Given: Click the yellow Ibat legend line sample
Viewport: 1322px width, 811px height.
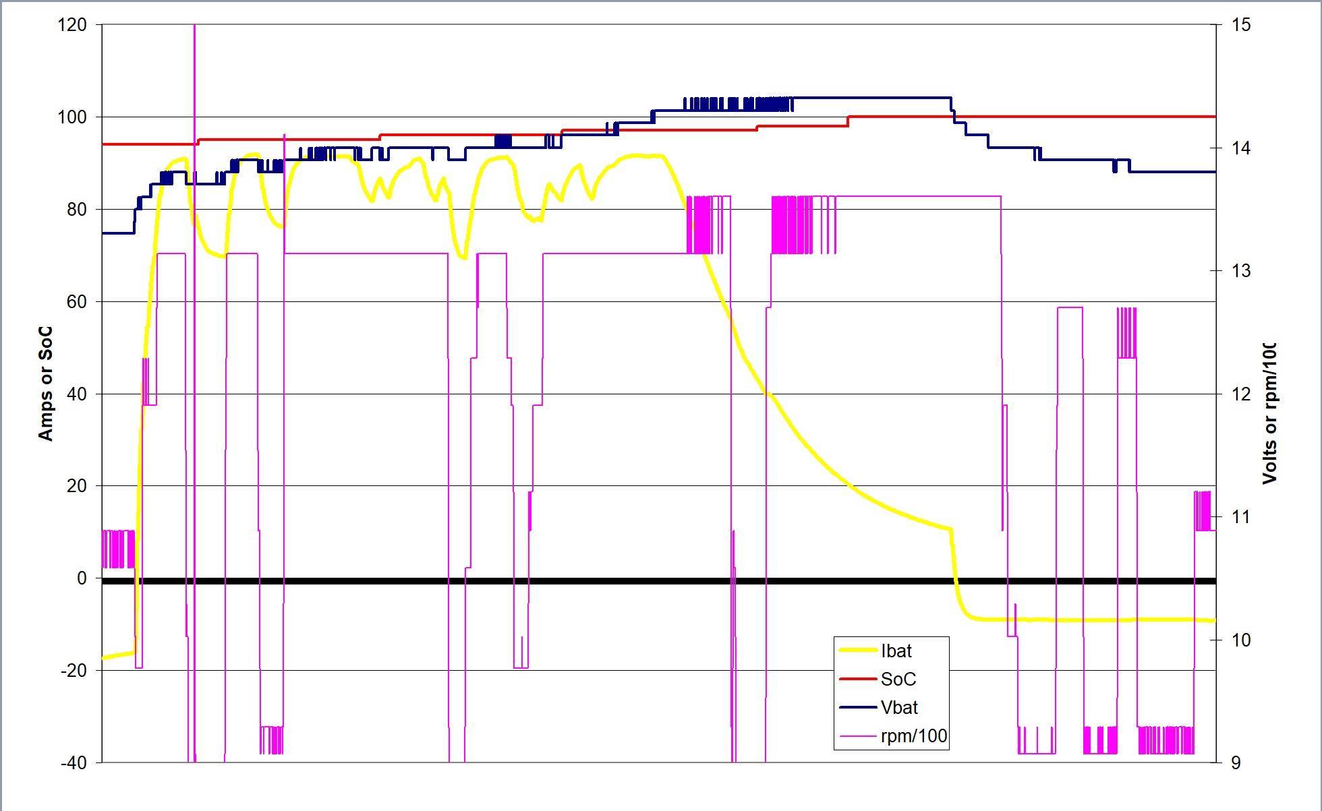Looking at the screenshot, I should coord(857,651).
